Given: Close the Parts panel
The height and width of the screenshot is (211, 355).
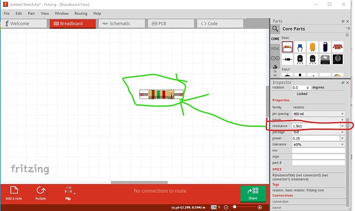Looking at the screenshot, I should pyautogui.click(x=347, y=21).
